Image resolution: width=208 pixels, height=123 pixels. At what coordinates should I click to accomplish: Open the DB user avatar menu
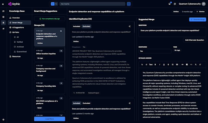[x=204, y=4]
